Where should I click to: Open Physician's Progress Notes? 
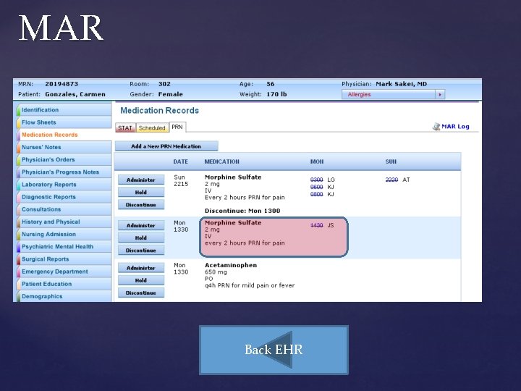pos(63,172)
